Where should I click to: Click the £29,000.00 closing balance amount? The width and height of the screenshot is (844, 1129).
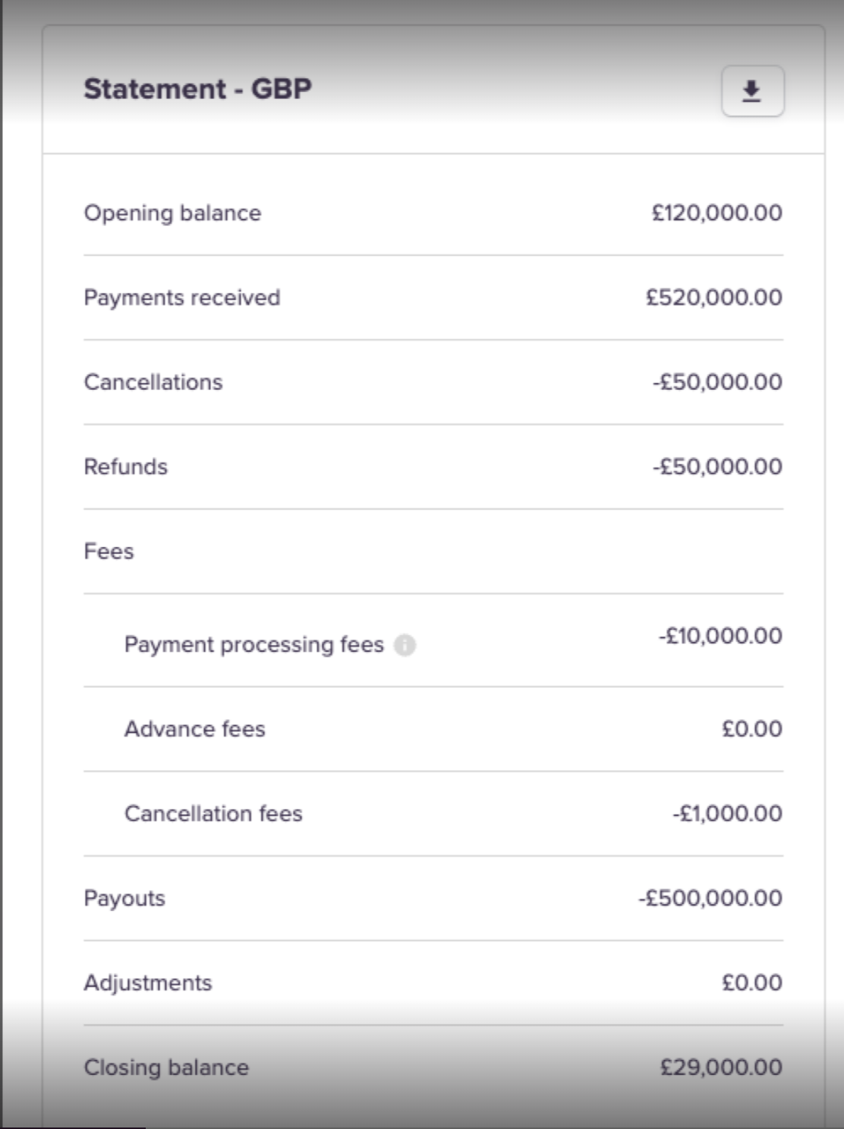pyautogui.click(x=721, y=1067)
